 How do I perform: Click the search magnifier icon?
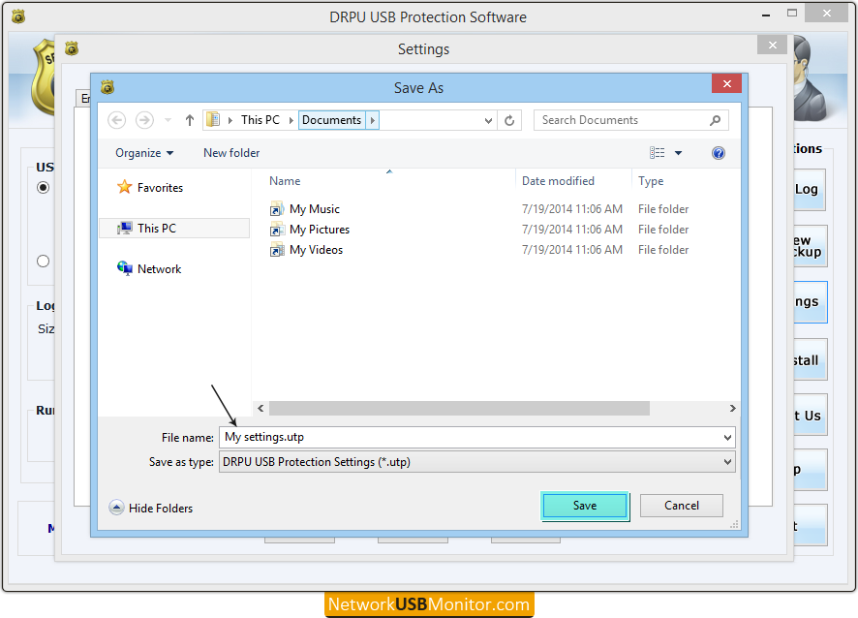[x=716, y=120]
